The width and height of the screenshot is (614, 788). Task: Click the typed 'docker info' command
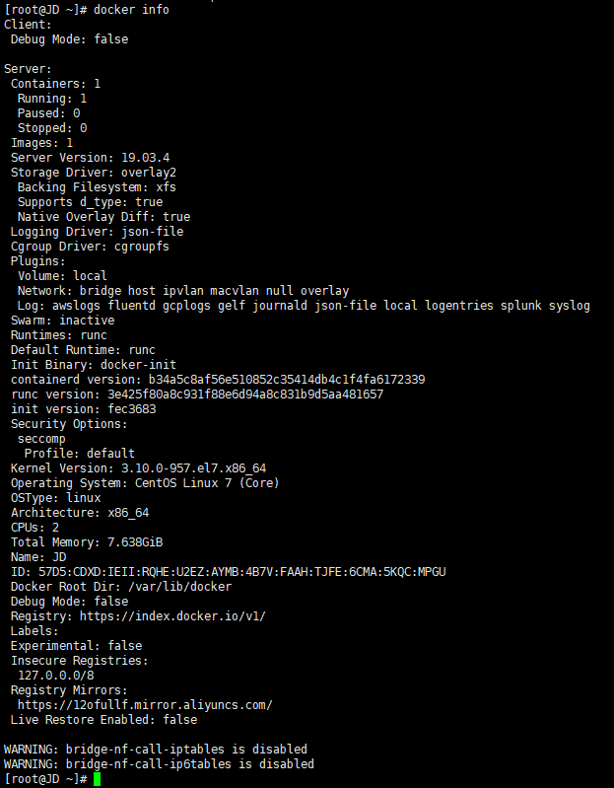pos(131,10)
